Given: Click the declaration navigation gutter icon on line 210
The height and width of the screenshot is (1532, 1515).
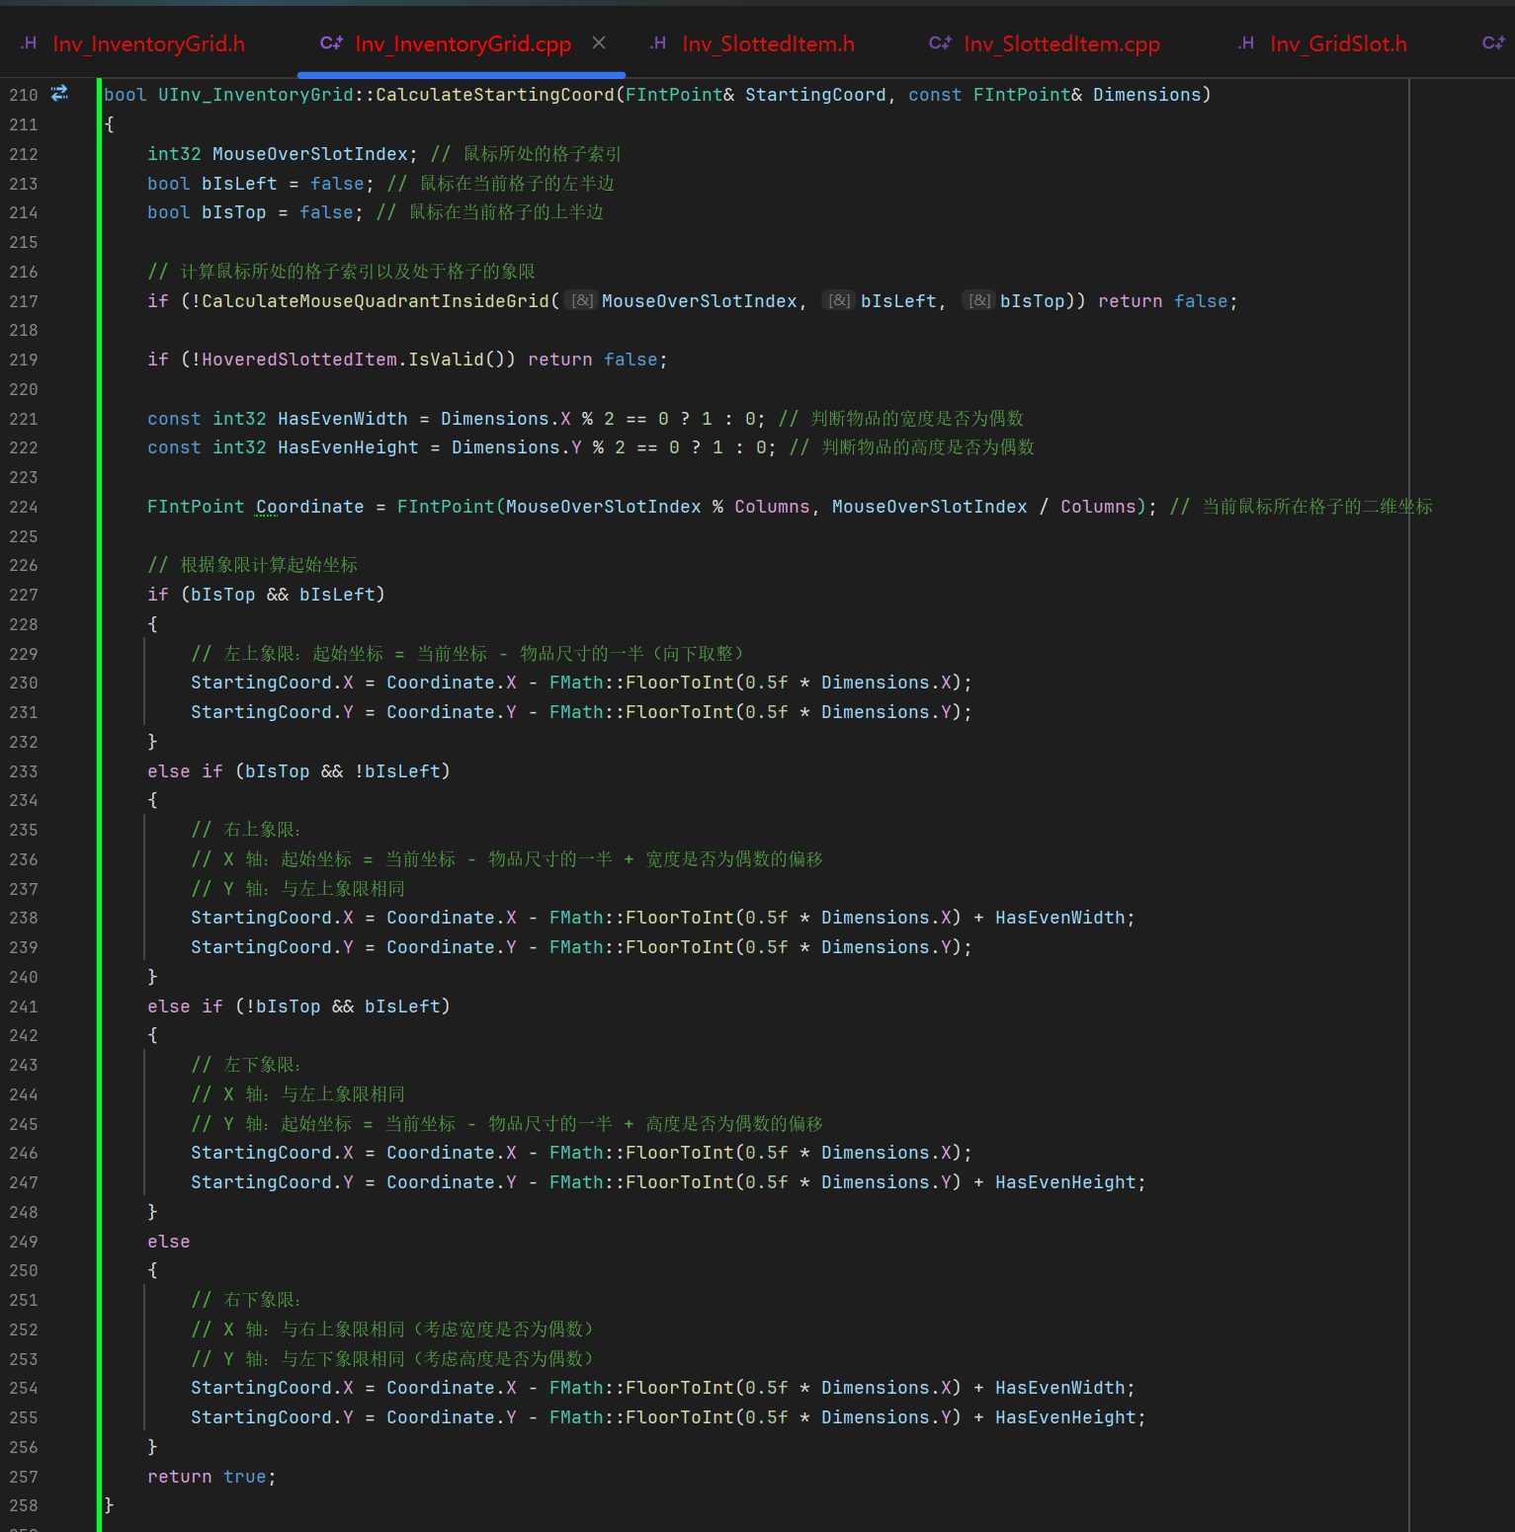Looking at the screenshot, I should pos(59,93).
